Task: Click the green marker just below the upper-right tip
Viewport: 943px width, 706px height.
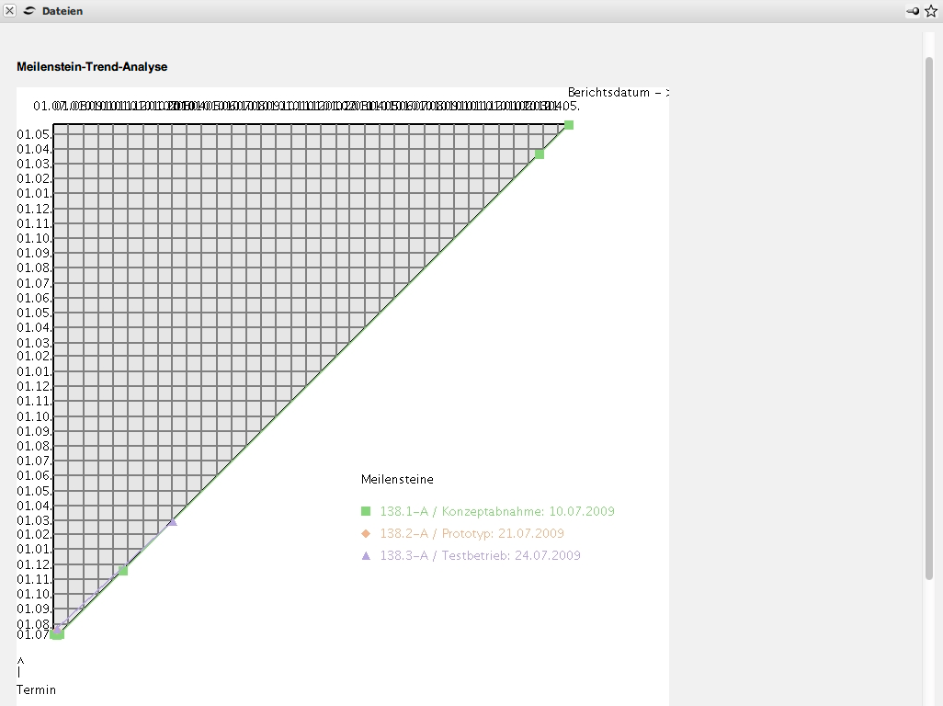Action: (540, 154)
